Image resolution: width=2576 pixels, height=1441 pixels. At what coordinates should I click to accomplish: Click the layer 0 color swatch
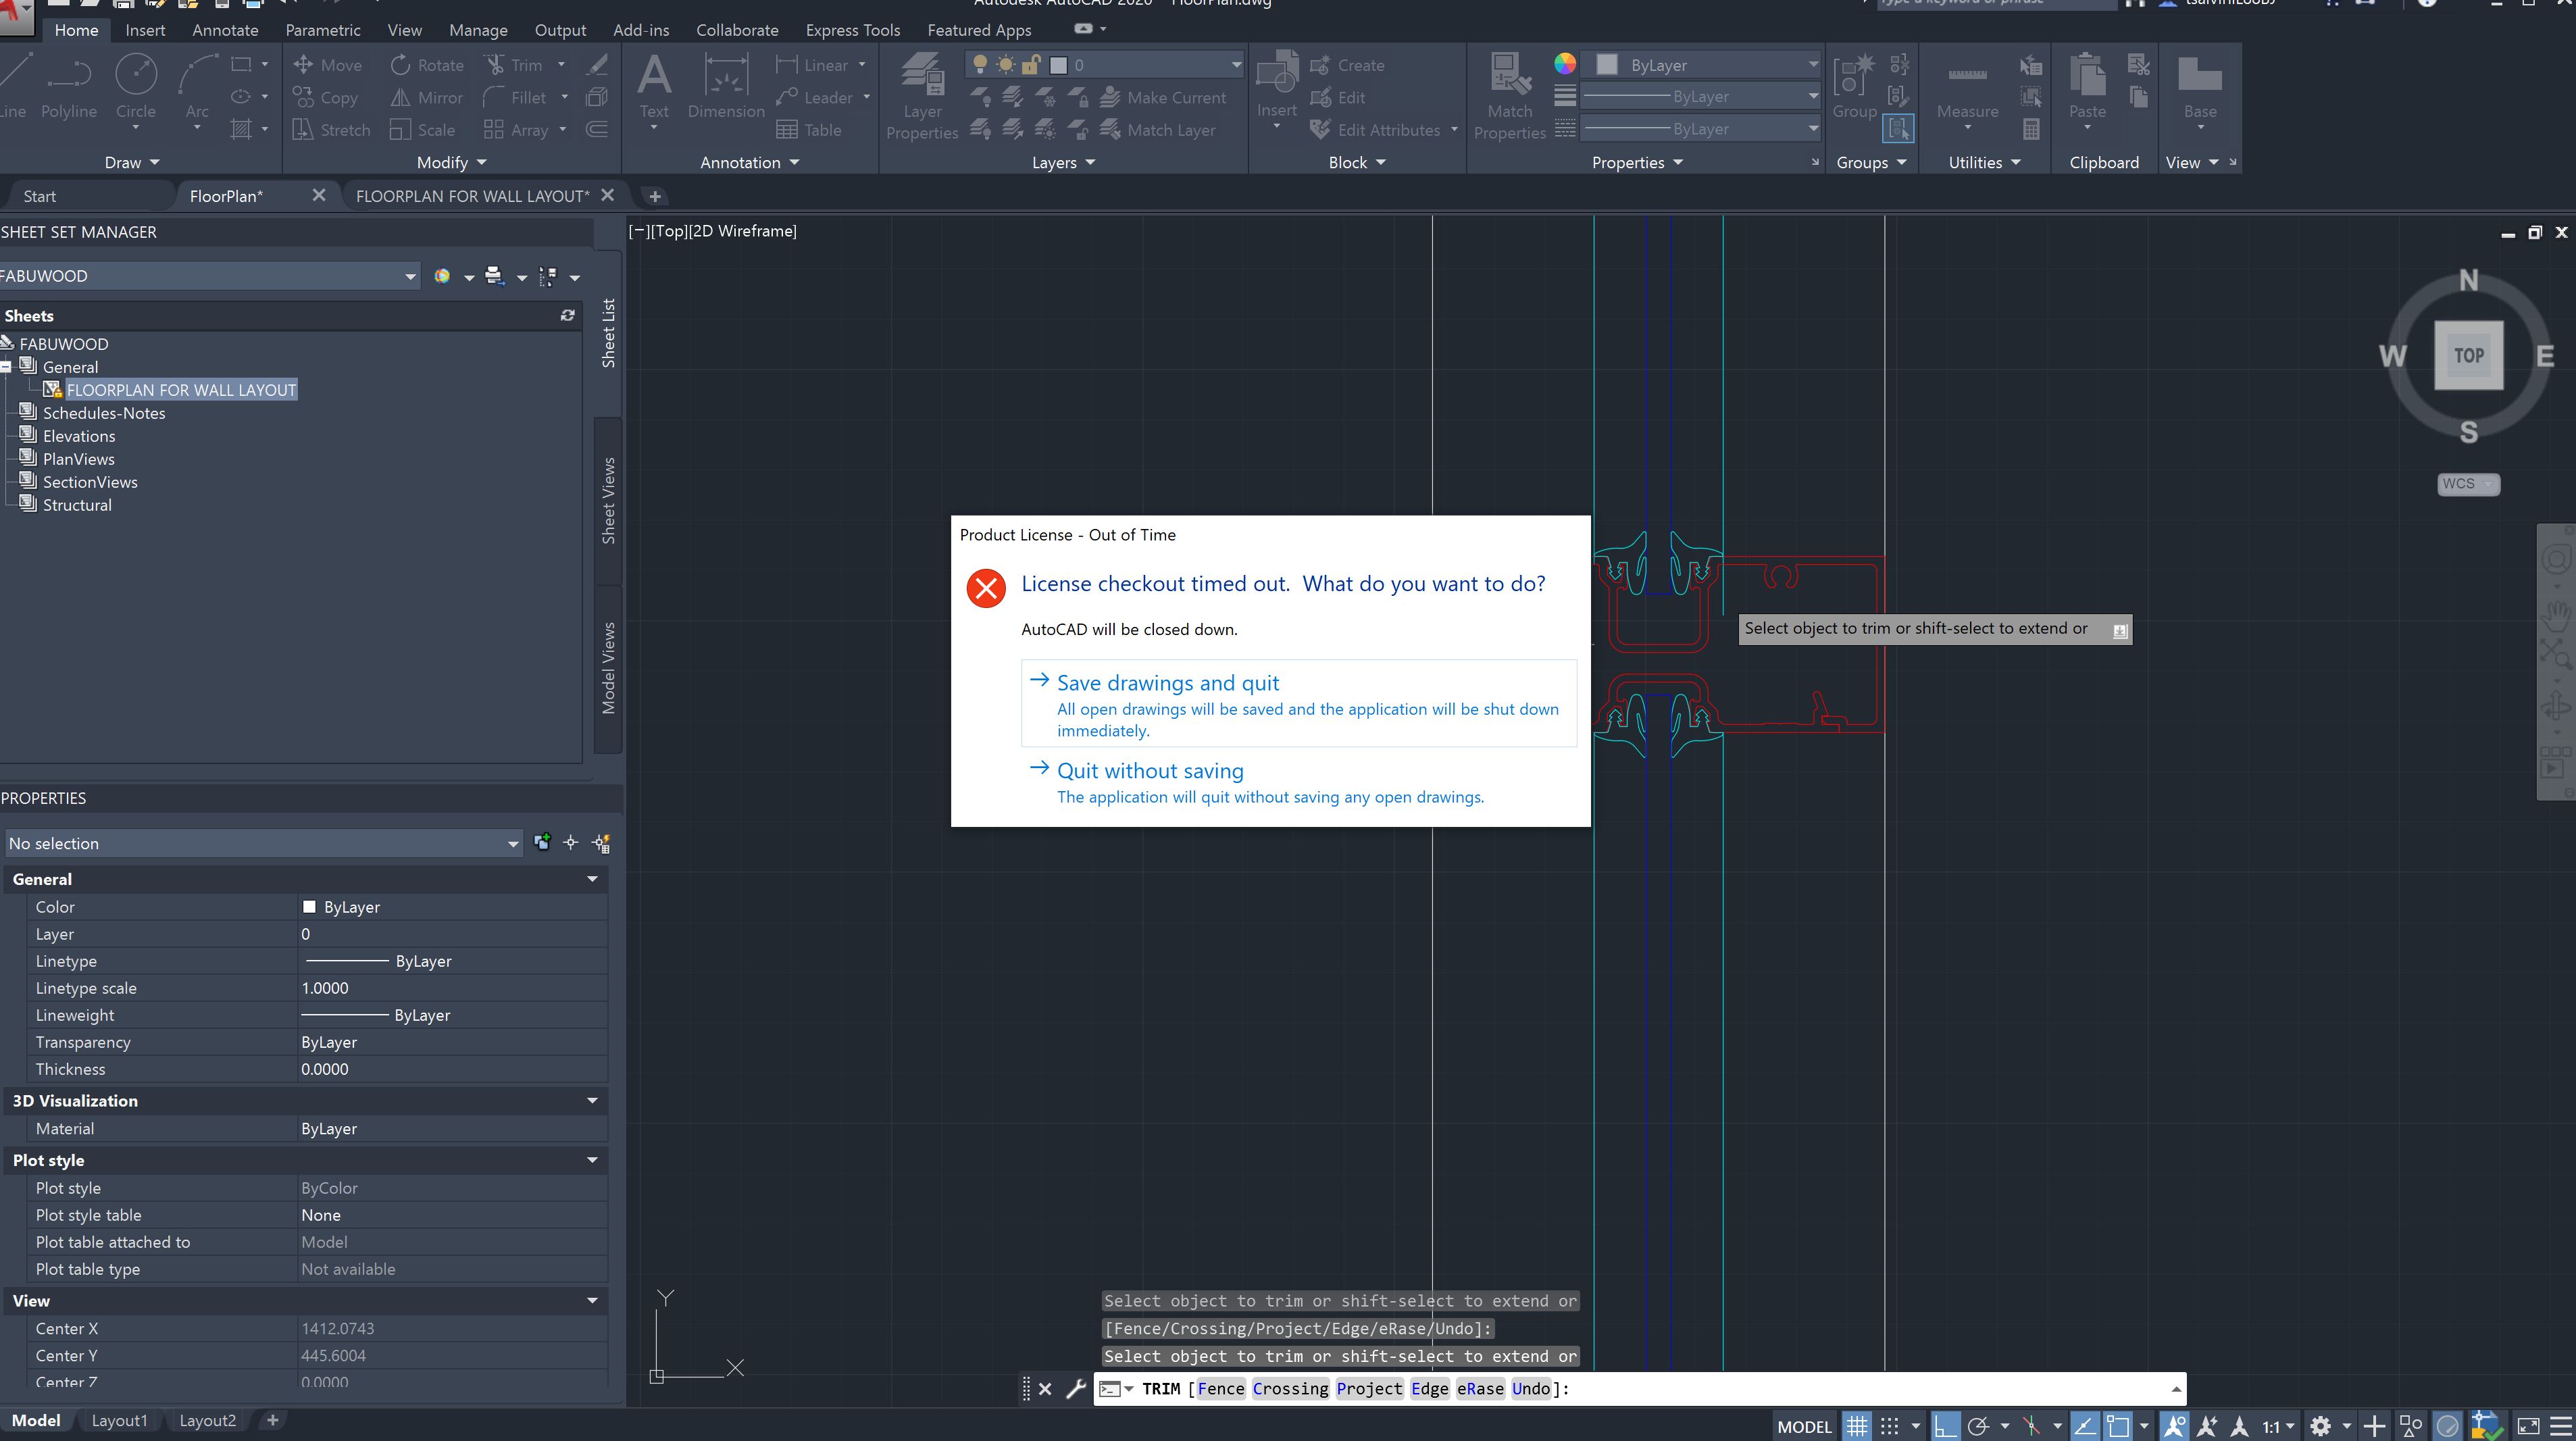(x=1058, y=65)
